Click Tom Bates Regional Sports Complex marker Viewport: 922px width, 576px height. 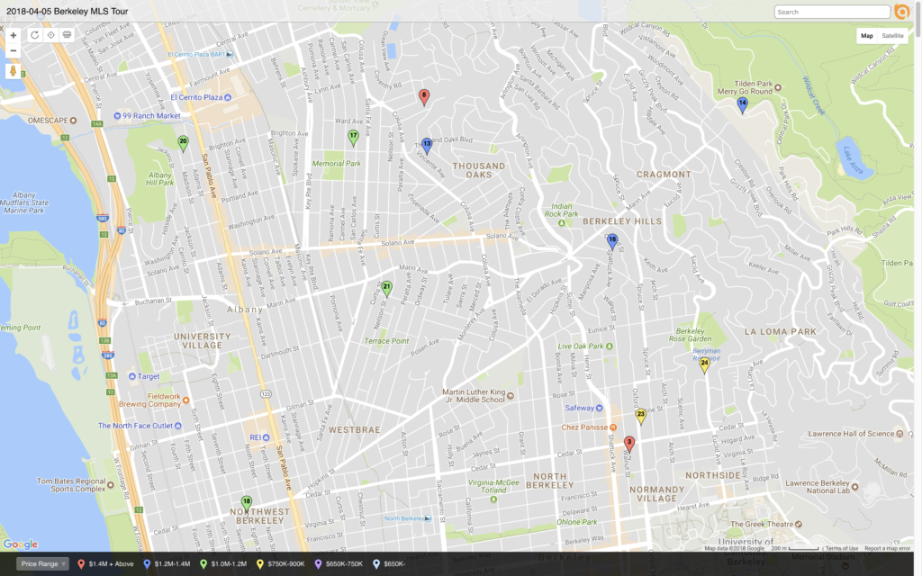pyautogui.click(x=111, y=485)
